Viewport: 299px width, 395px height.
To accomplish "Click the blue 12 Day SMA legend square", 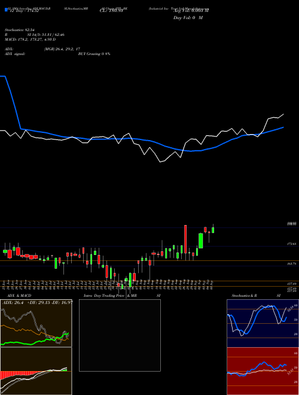I will (x=7, y=10).
